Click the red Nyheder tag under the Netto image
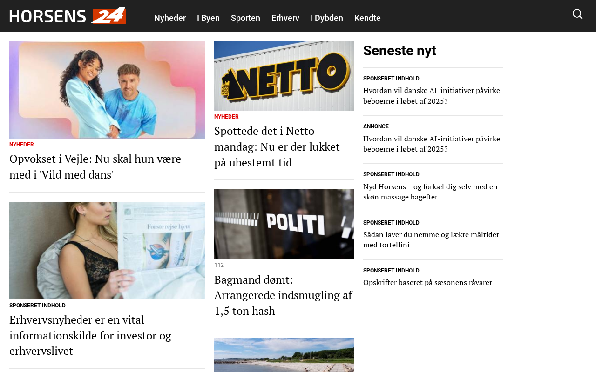596x372 pixels. [x=226, y=117]
